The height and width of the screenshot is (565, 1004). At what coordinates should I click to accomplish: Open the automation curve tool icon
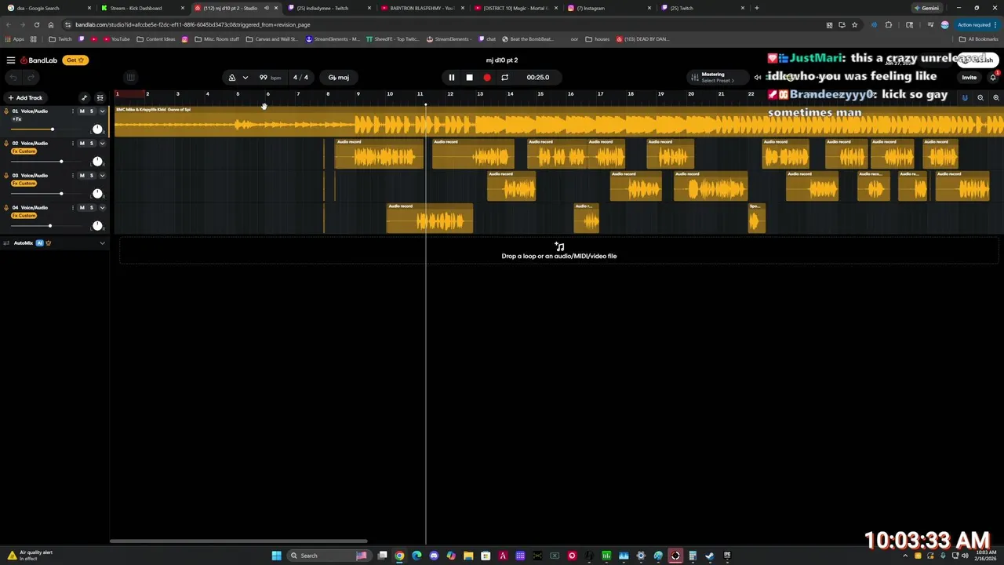coord(84,98)
